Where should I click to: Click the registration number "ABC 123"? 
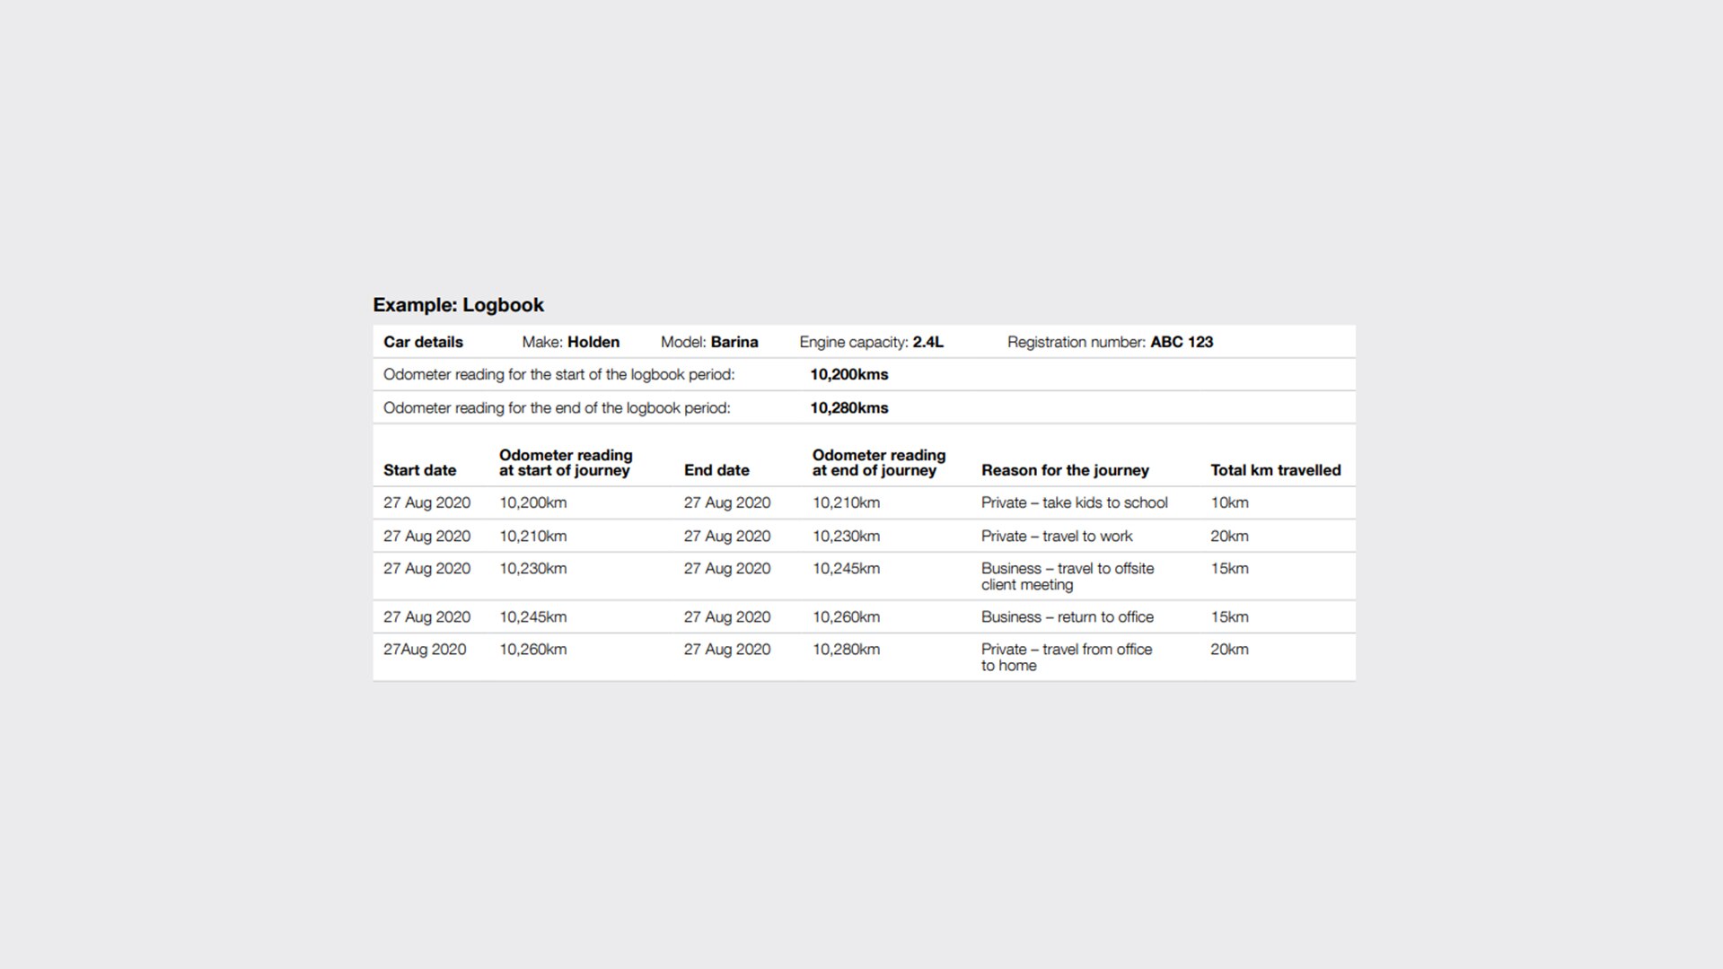click(x=1181, y=342)
